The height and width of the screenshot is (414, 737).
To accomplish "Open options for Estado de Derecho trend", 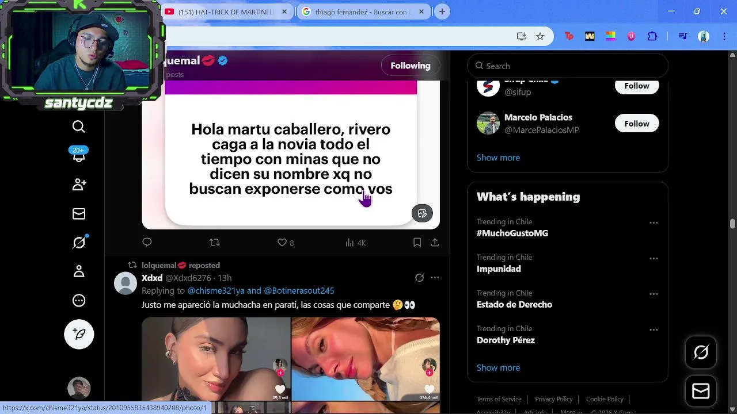I will coord(654,294).
